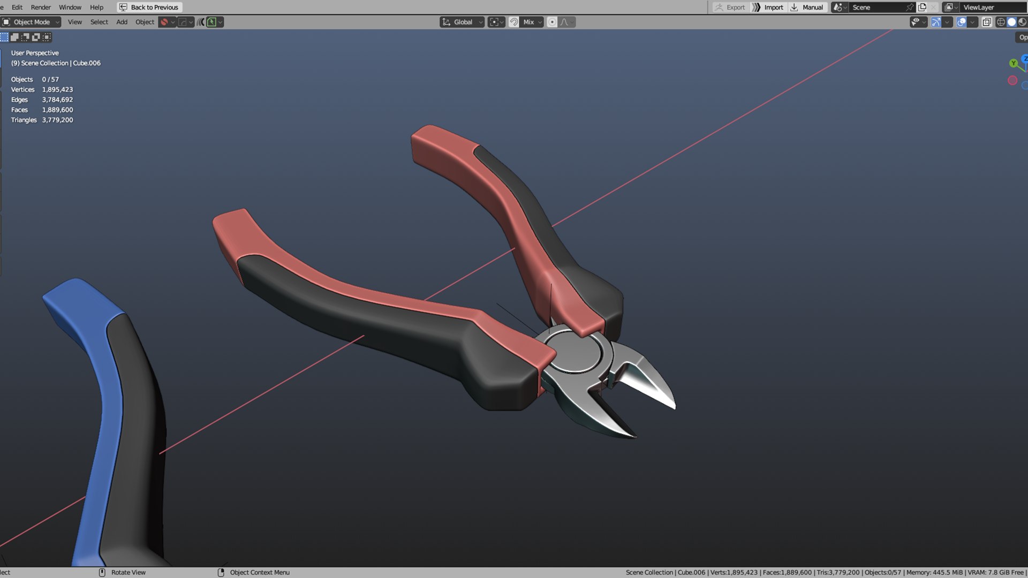
Task: Open the Object Mode dropdown
Action: (31, 22)
